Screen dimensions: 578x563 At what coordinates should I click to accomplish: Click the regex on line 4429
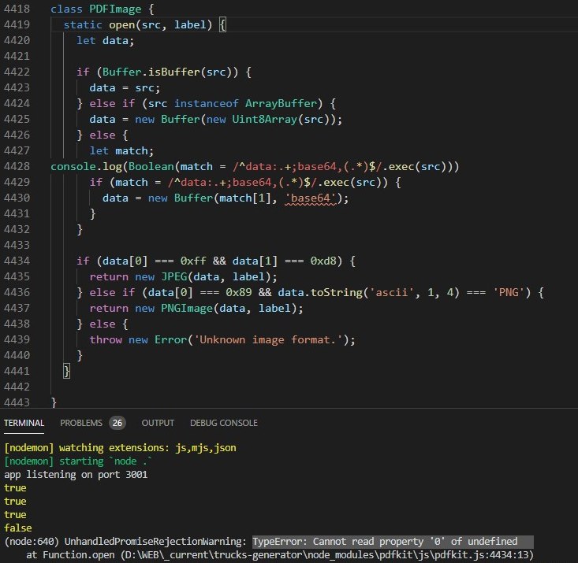point(243,182)
